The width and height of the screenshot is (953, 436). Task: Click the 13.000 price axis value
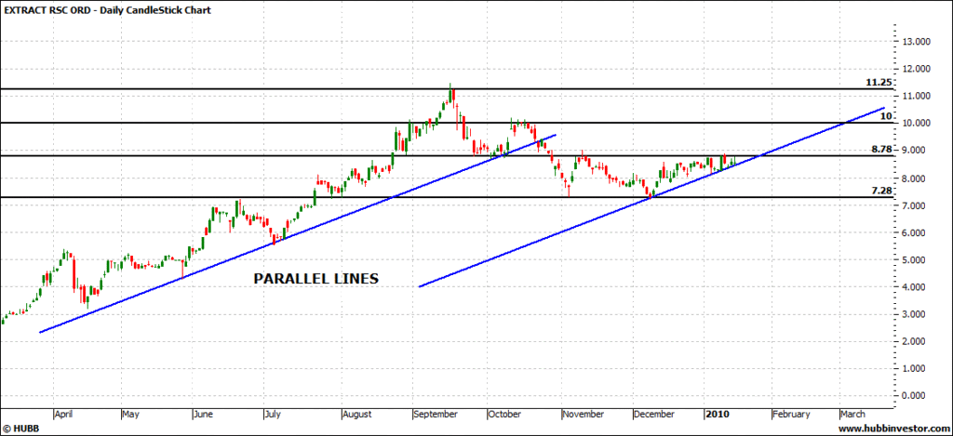pyautogui.click(x=918, y=42)
